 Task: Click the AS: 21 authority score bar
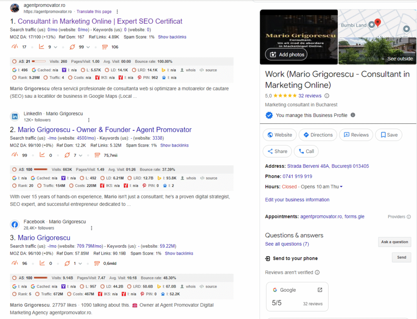(x=39, y=62)
